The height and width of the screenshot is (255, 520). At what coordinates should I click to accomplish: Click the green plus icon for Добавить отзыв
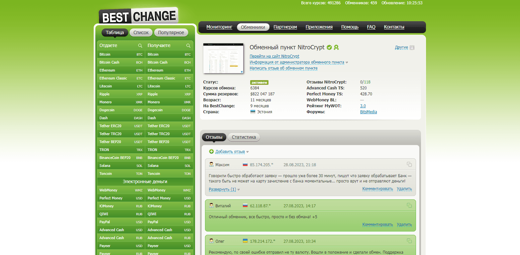(211, 152)
